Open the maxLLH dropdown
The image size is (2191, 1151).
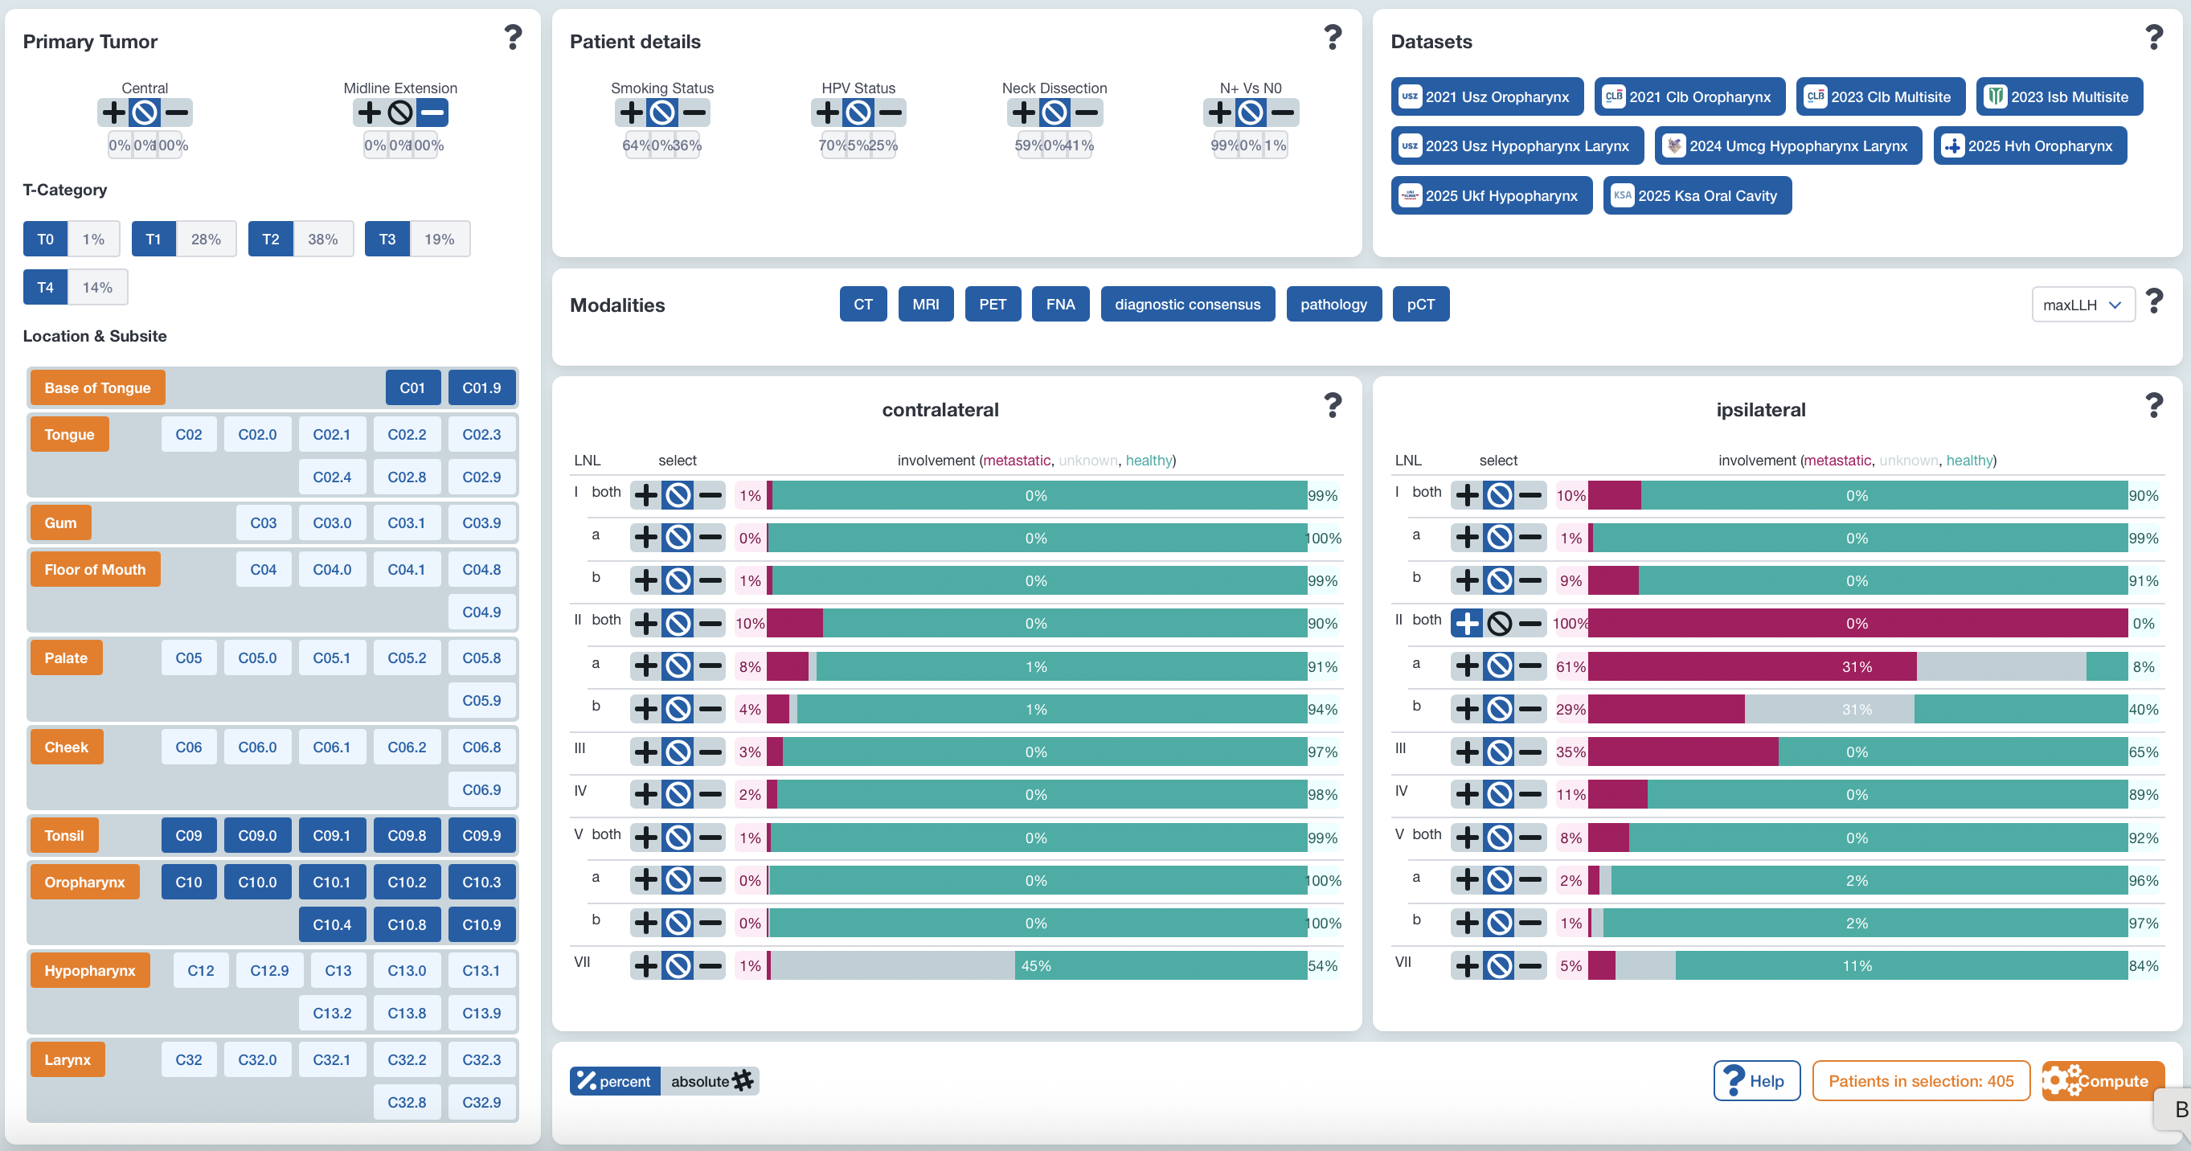2082,305
